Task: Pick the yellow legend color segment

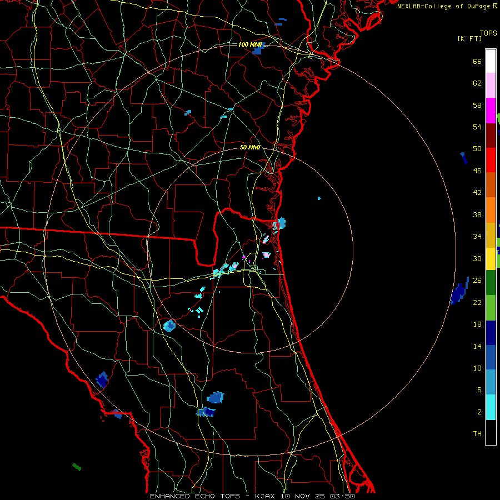Action: tap(491, 259)
